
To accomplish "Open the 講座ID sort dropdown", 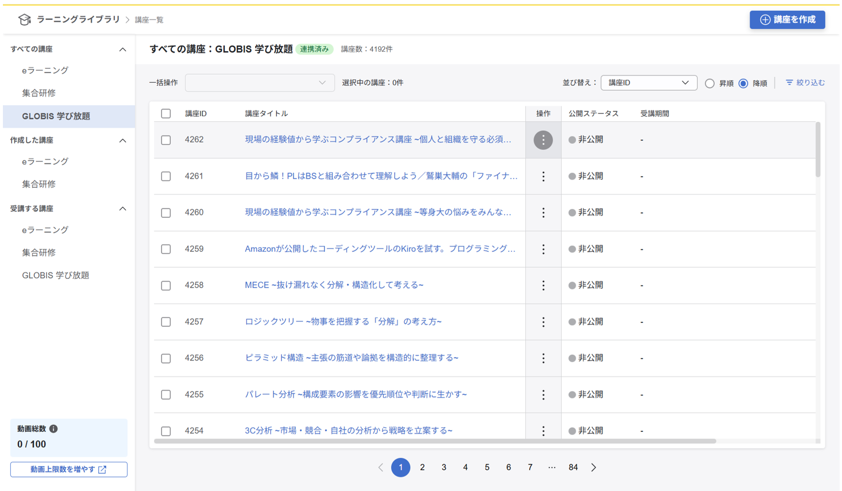I will pyautogui.click(x=649, y=82).
